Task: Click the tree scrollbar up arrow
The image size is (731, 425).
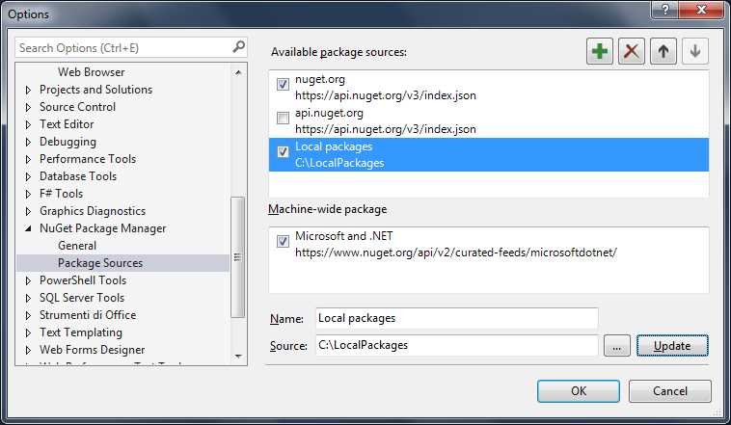Action: (x=238, y=72)
